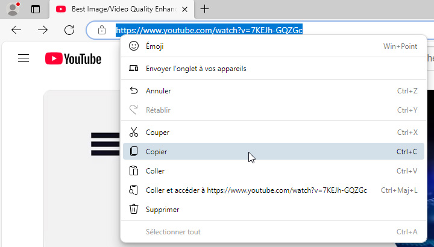Close the Best Image/Video Quality tab
Screen dimensions: 434x247
click(x=184, y=10)
